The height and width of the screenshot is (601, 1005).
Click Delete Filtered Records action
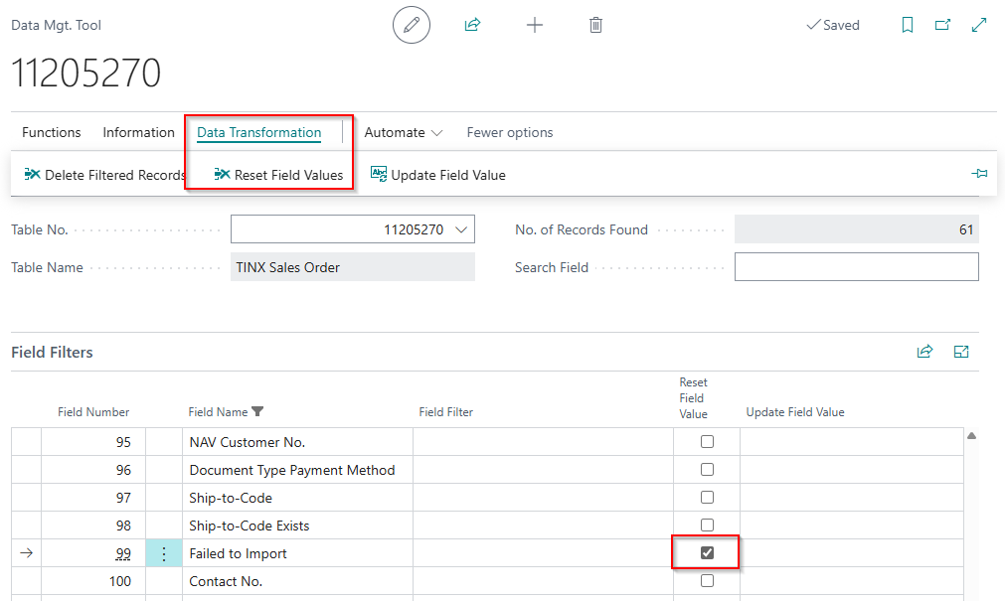[x=104, y=175]
